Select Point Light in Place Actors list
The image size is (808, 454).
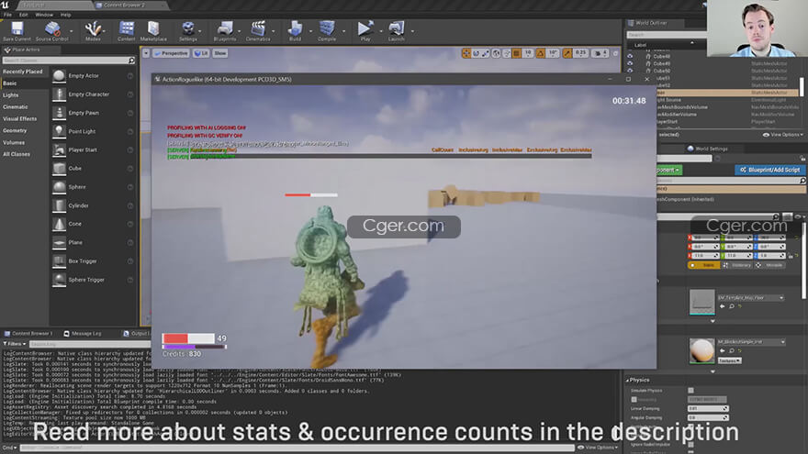click(92, 131)
